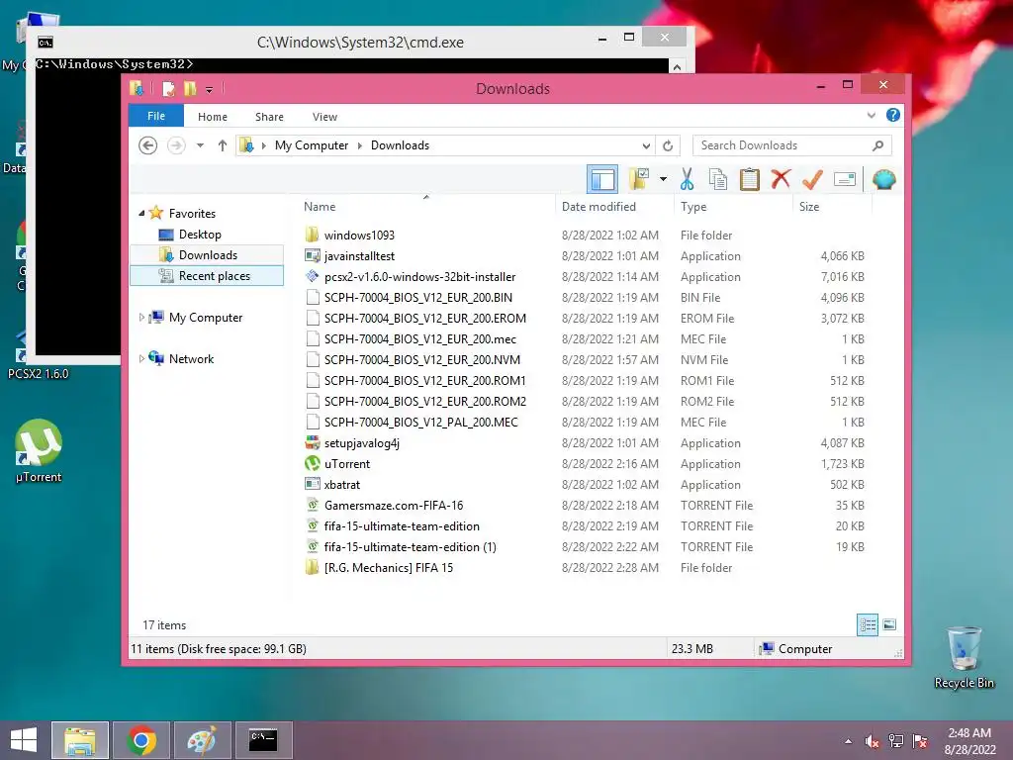Sort by the Type column header
This screenshot has height=760, width=1013.
[693, 207]
